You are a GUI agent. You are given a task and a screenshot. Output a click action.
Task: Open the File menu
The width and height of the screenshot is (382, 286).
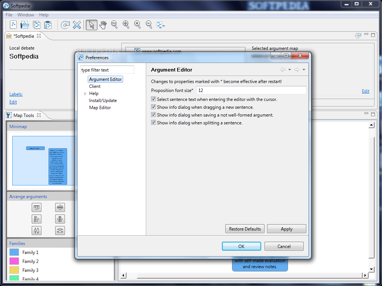point(9,15)
